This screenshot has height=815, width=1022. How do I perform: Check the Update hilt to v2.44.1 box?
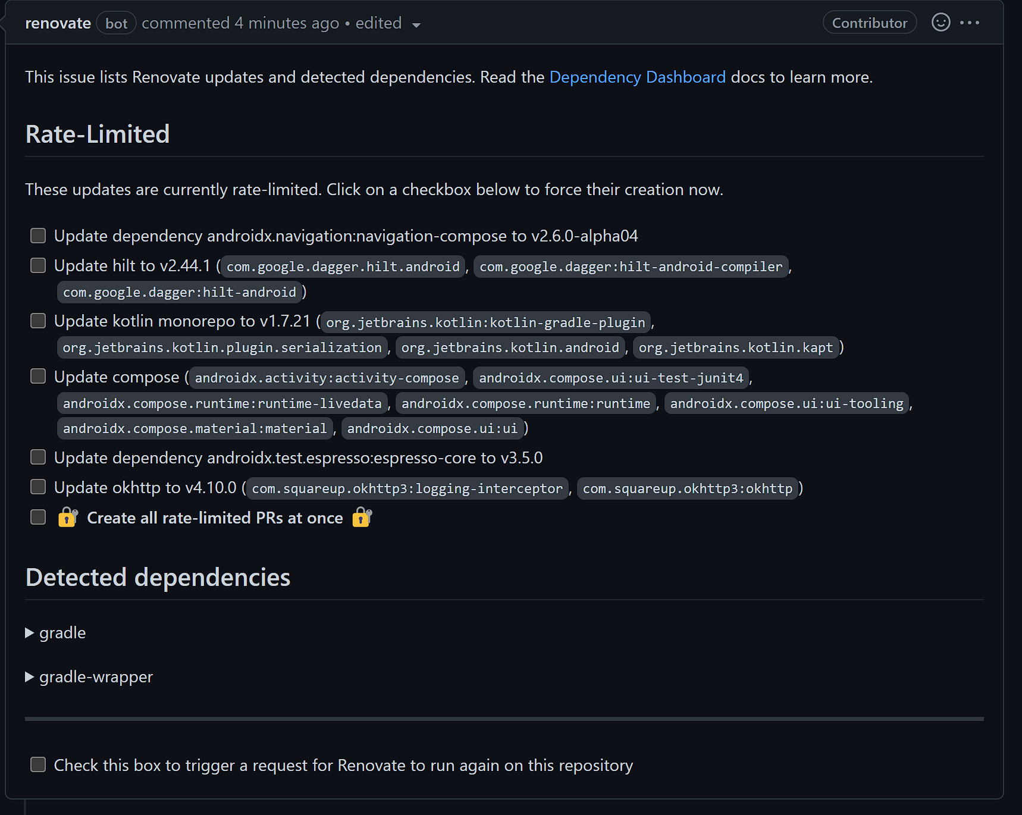click(38, 265)
